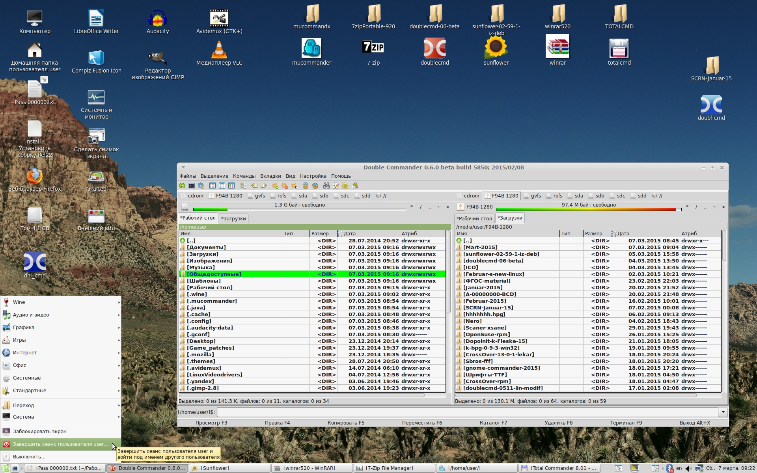Toggle Thumbnails view mode toolbar button
Screen dimensions: 757x473
231,186
